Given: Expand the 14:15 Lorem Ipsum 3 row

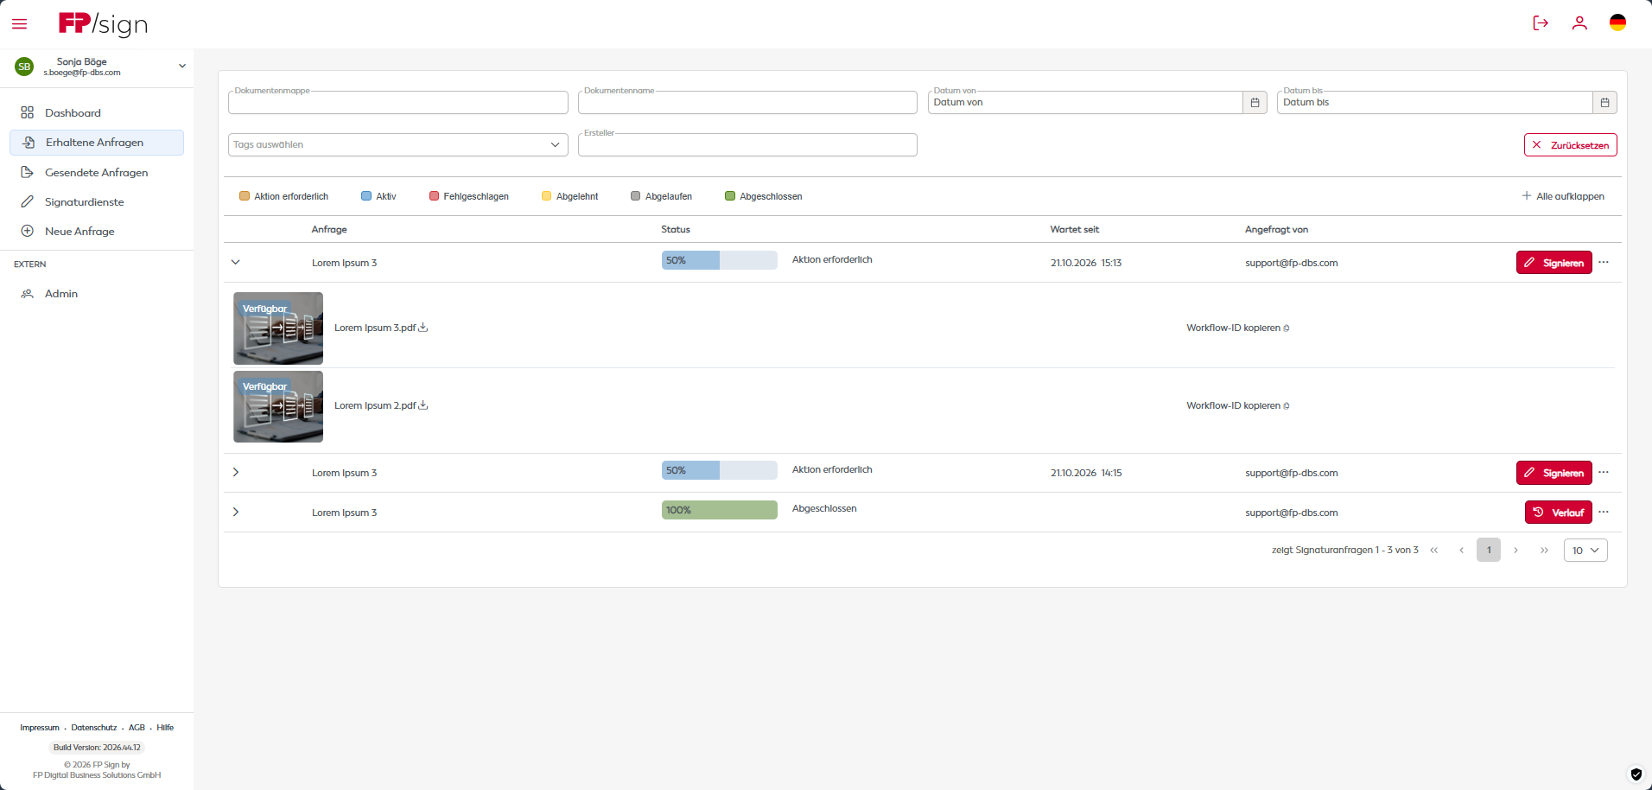Looking at the screenshot, I should click(x=235, y=472).
